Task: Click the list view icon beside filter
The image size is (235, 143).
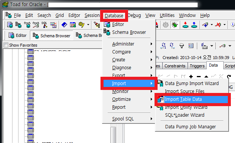Action: click(191, 46)
